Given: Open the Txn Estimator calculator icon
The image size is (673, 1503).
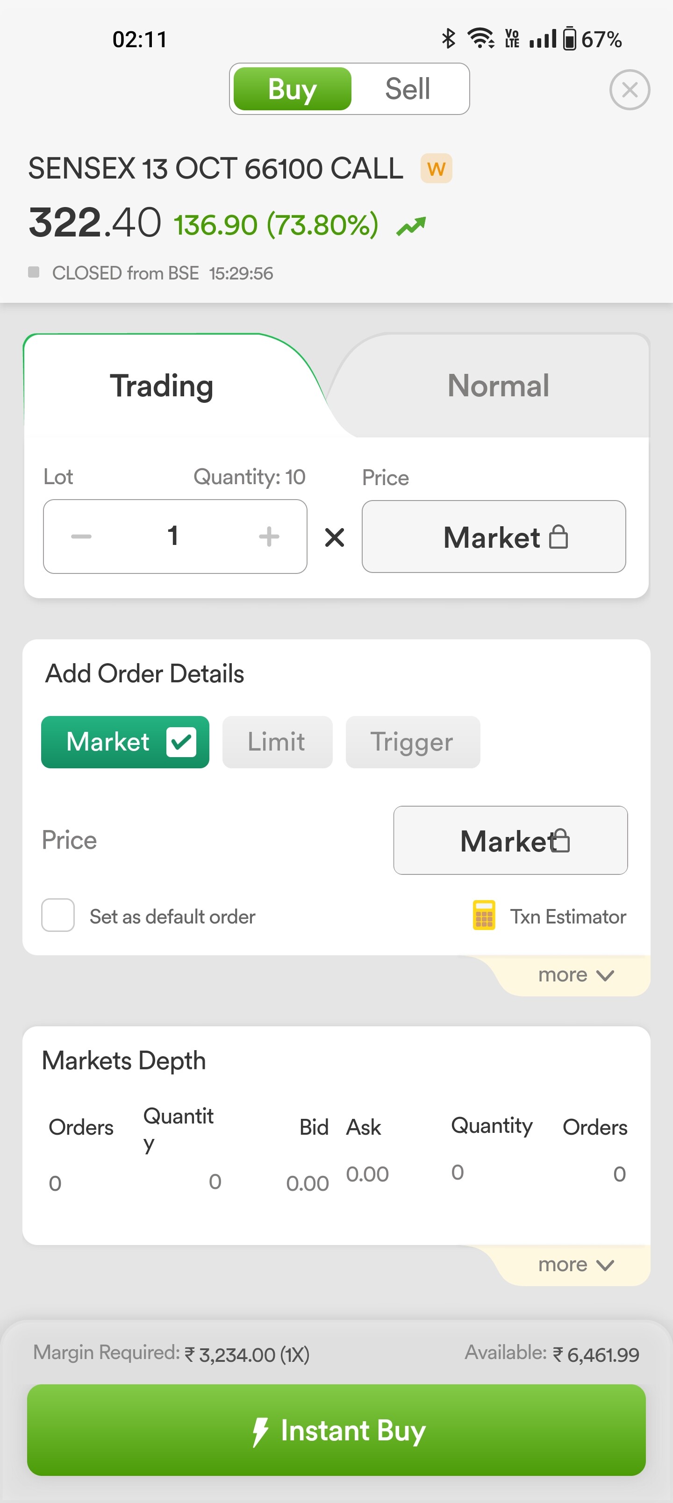Looking at the screenshot, I should [x=484, y=915].
